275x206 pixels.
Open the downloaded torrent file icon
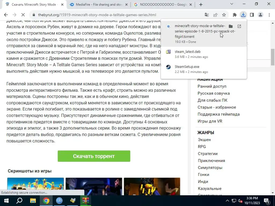point(239,26)
